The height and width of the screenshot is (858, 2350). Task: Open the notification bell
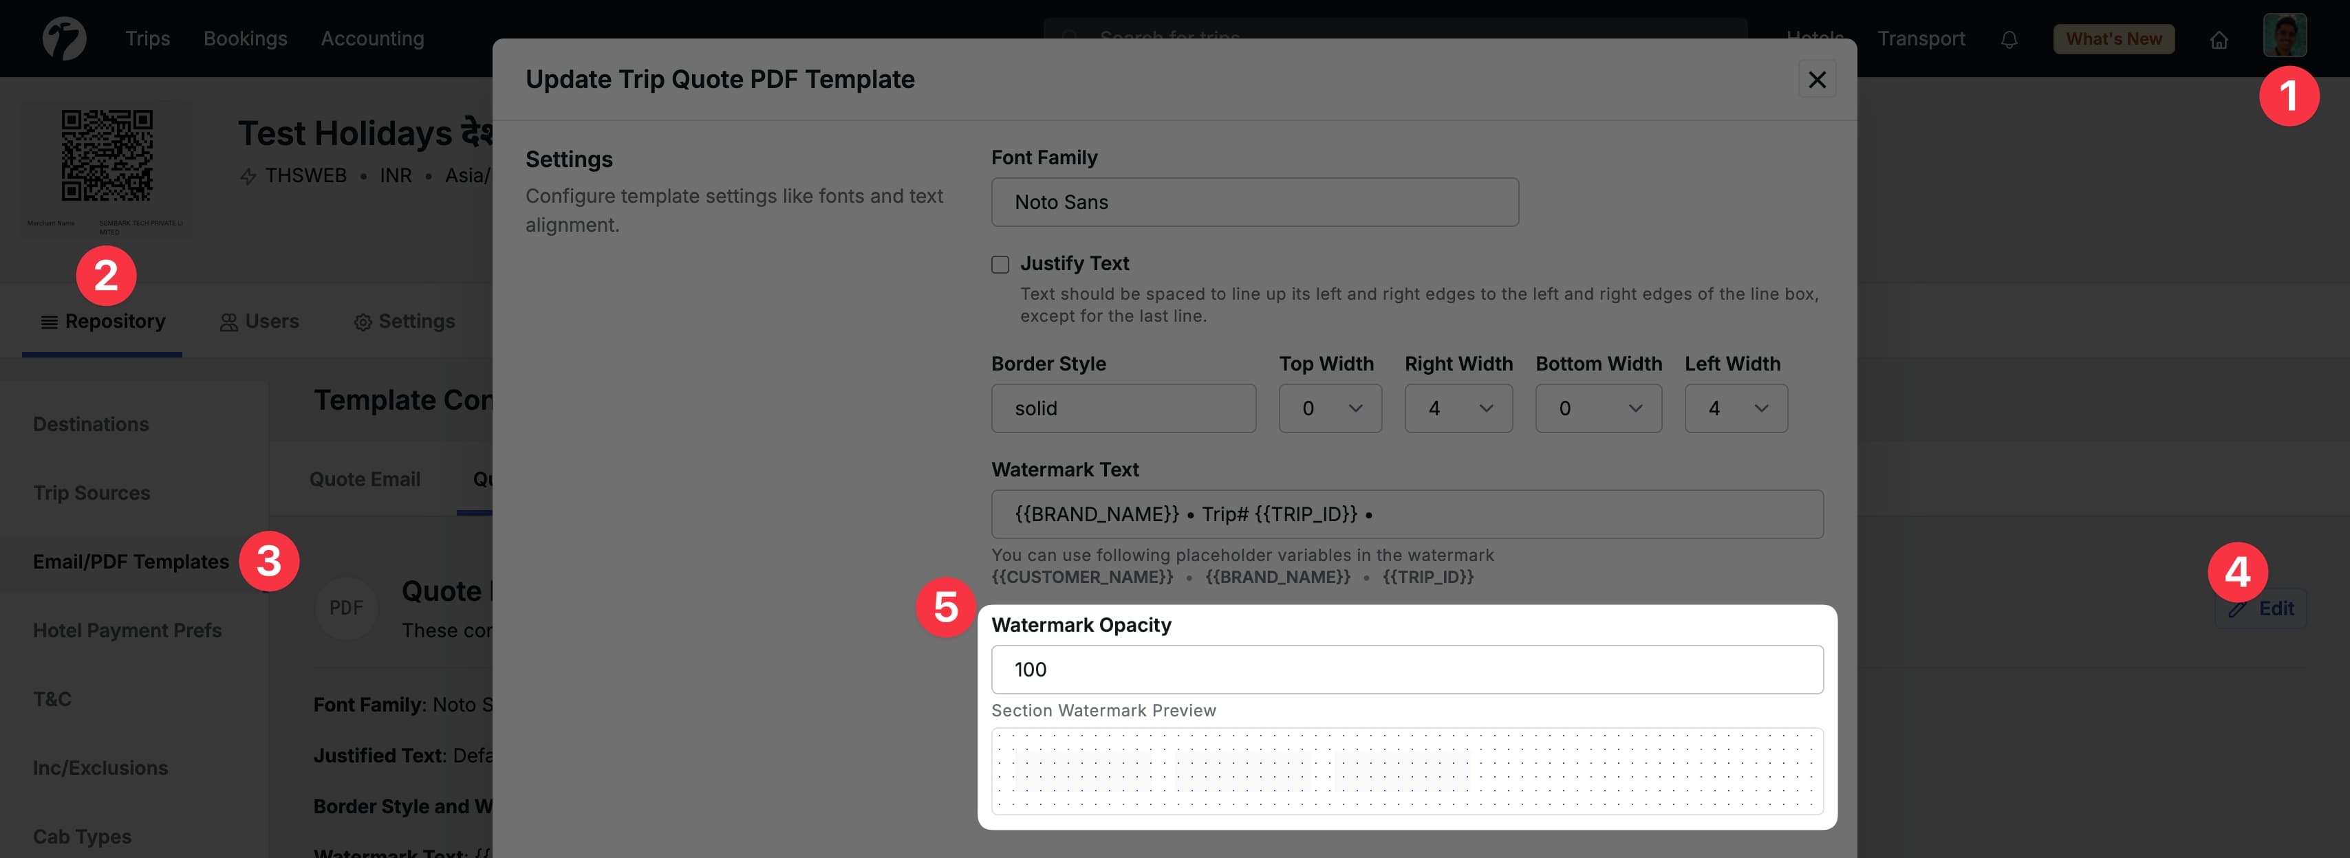click(x=2009, y=38)
